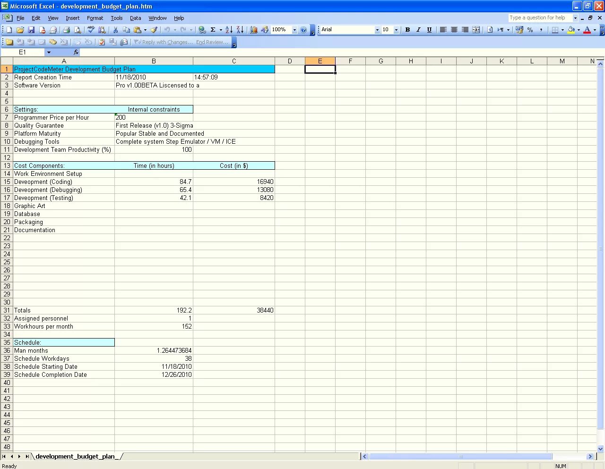
Task: Select the development_budget_plan_ sheet tab
Action: click(77, 456)
